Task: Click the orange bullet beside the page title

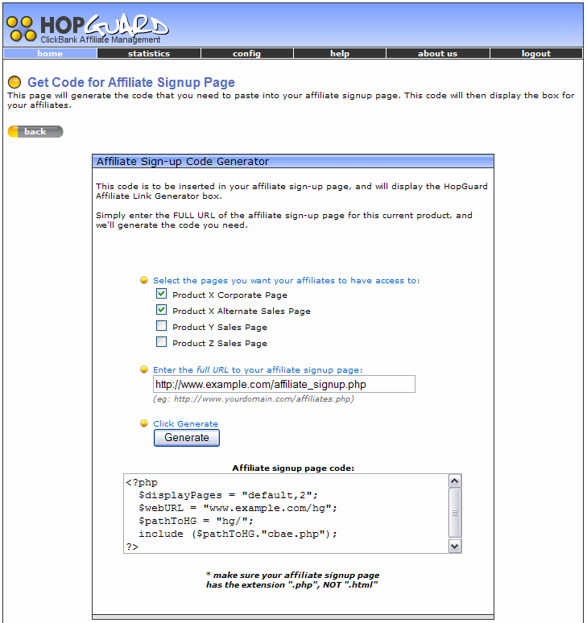Action: point(14,82)
